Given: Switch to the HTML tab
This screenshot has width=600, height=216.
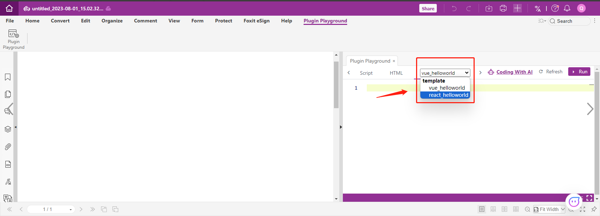Looking at the screenshot, I should click(396, 73).
